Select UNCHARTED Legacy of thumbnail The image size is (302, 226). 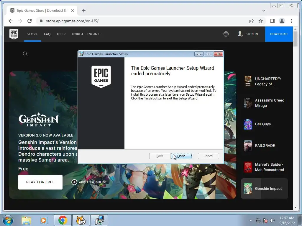248,81
